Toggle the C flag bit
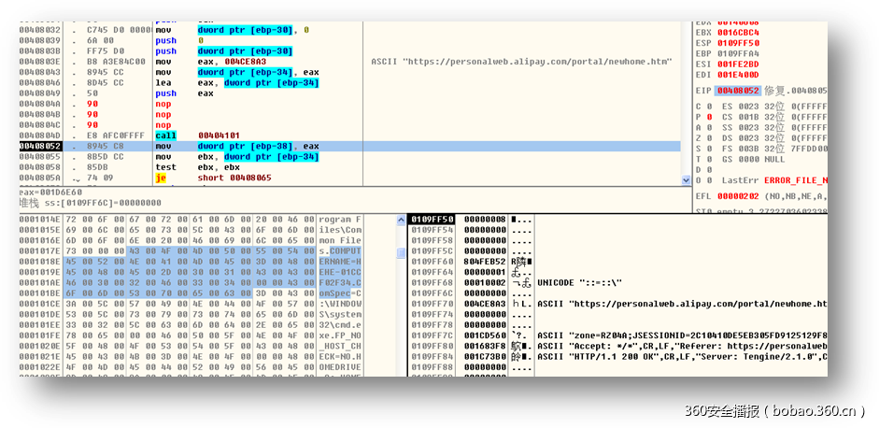Viewport: 879px width, 428px height. click(x=709, y=107)
